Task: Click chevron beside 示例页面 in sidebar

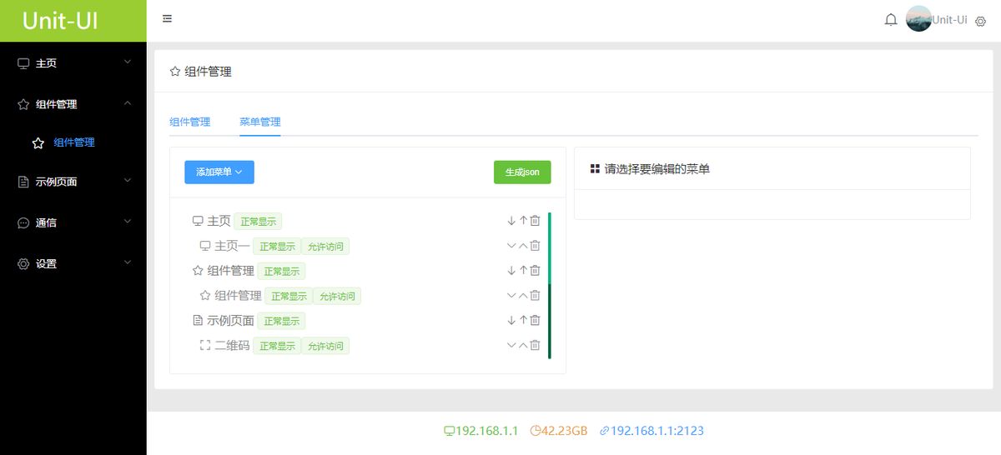Action: [x=128, y=180]
